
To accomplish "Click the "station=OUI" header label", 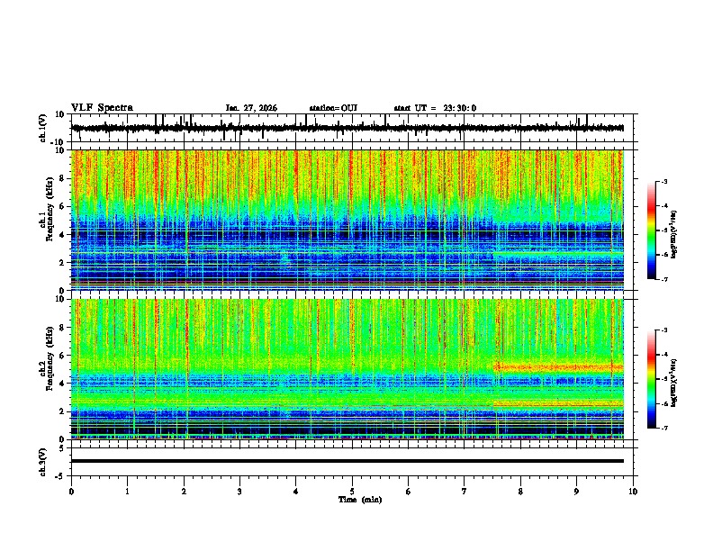I will 333,108.
